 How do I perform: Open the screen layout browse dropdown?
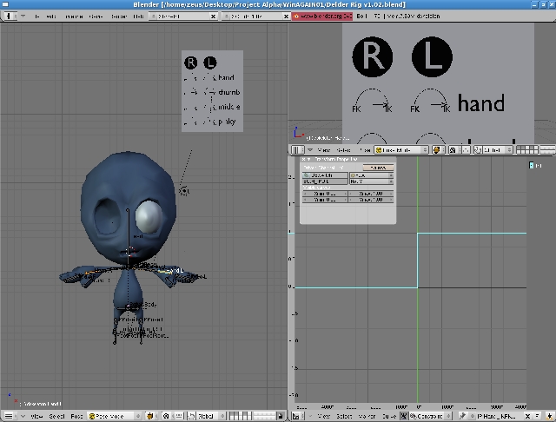(x=153, y=16)
